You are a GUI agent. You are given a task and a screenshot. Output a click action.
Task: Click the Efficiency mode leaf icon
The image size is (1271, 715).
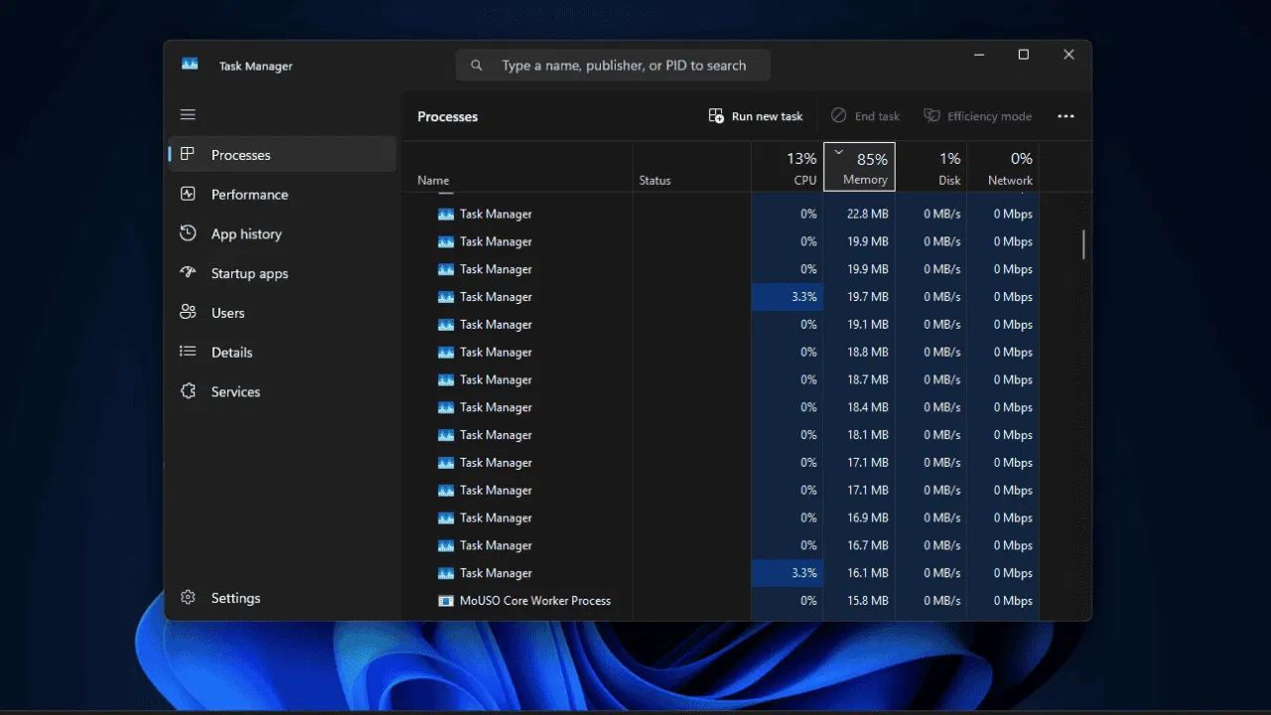point(931,115)
